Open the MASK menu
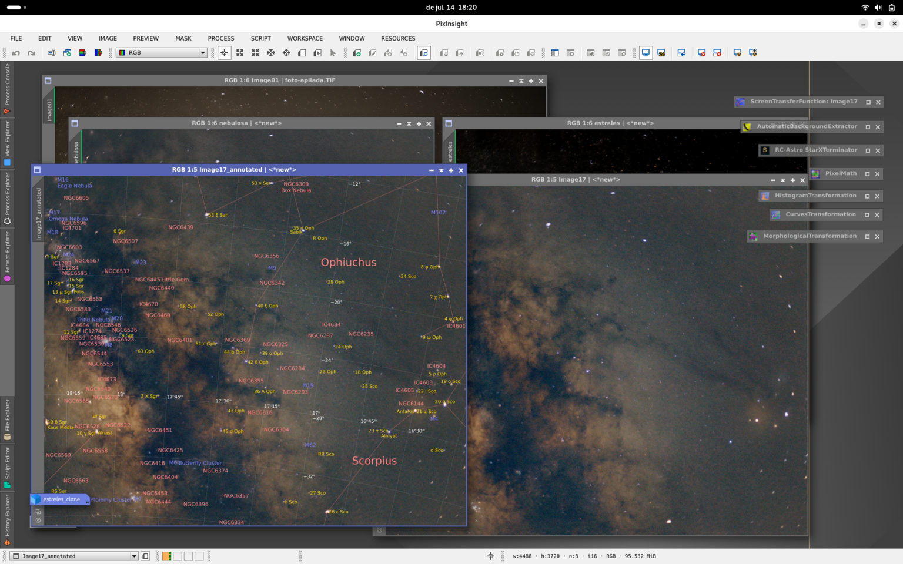 [x=183, y=38]
